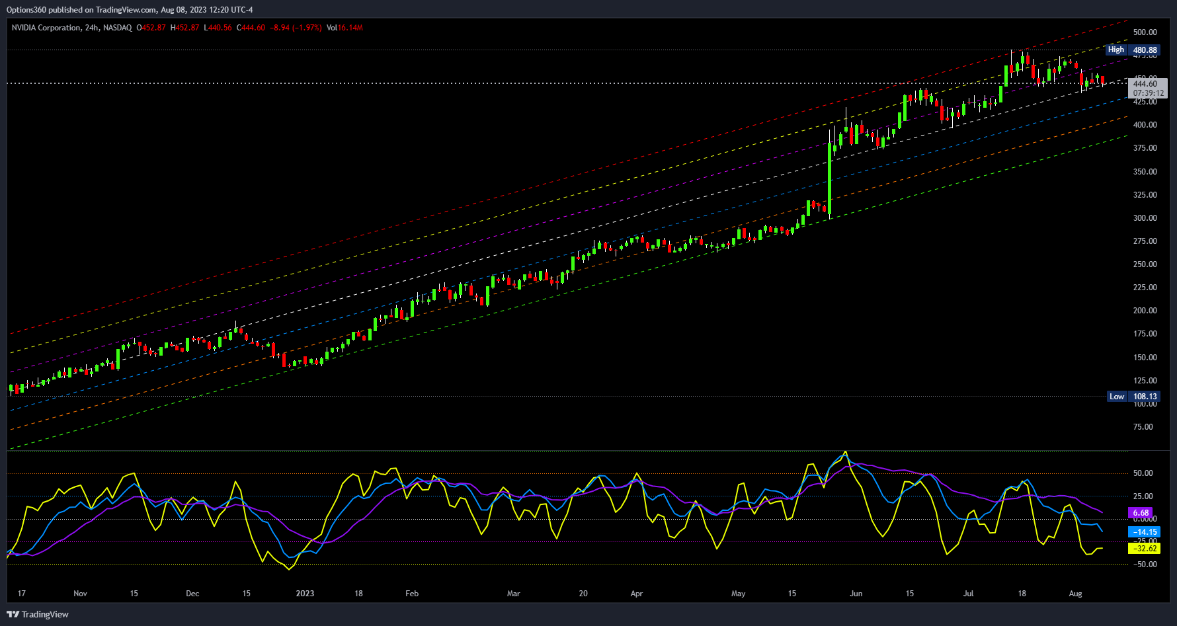
Task: Click the Jul label on time axis
Action: pyautogui.click(x=968, y=593)
